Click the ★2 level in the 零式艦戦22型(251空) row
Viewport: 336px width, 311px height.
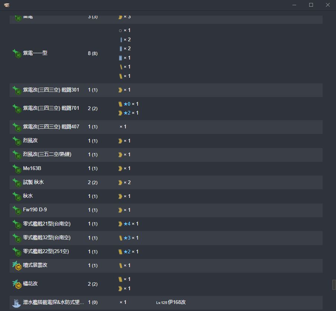(x=127, y=252)
